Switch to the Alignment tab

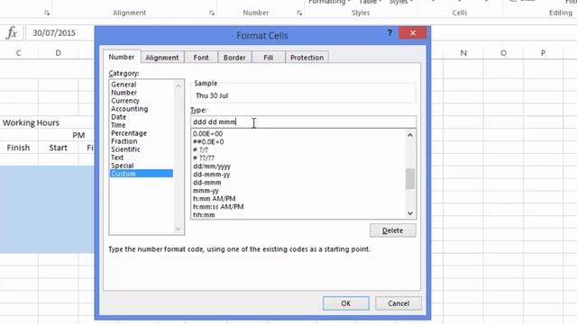162,58
